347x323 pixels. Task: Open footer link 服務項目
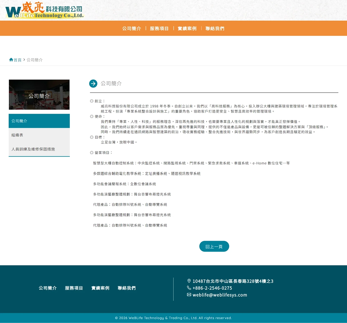pos(74,288)
